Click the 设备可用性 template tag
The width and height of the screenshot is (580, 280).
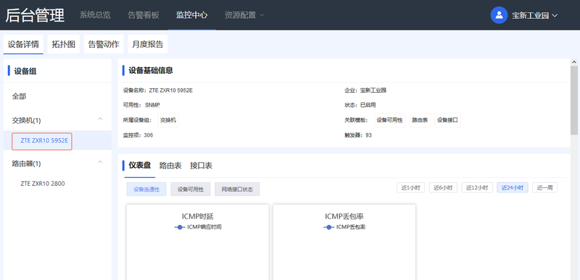(389, 120)
